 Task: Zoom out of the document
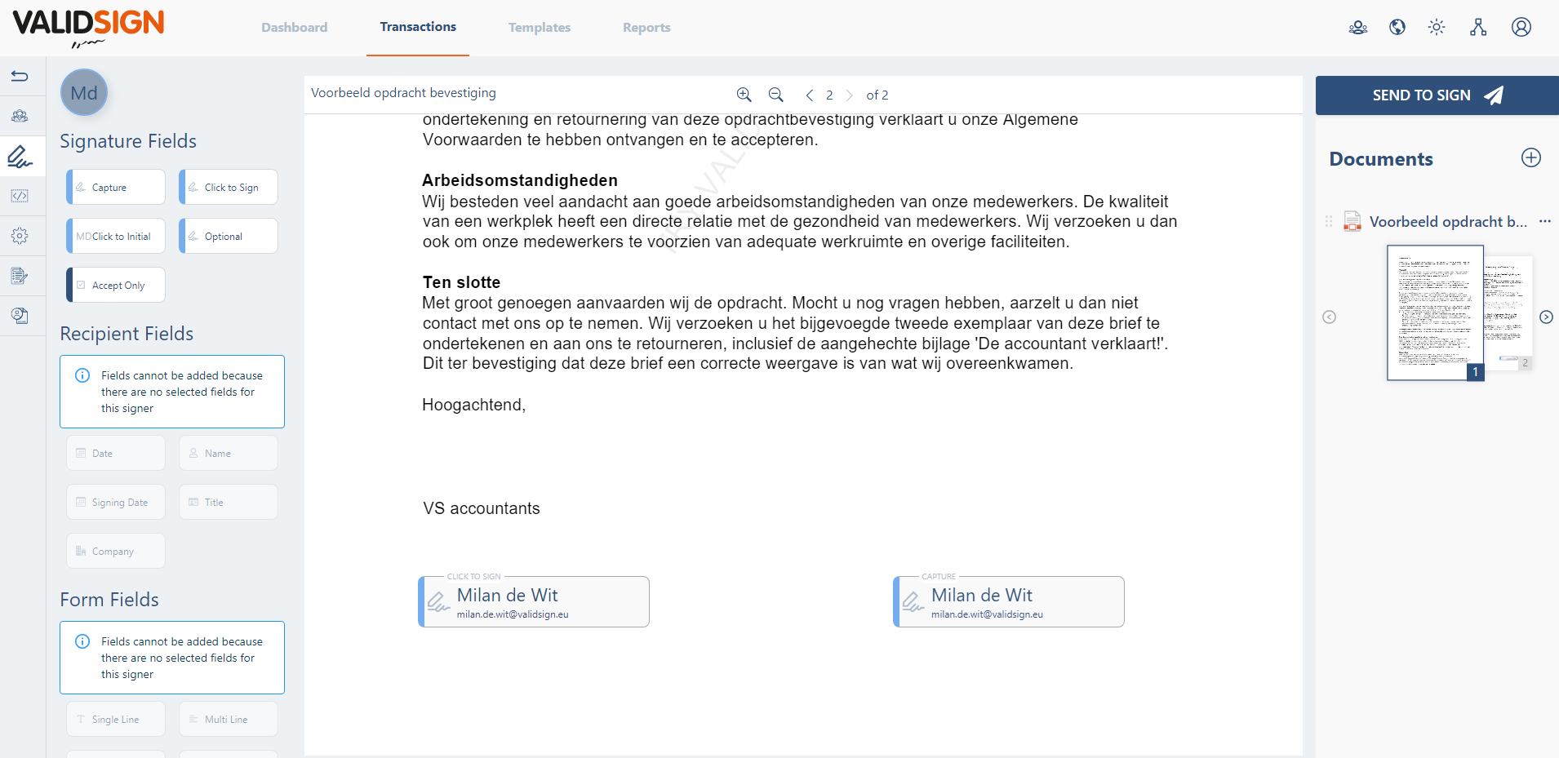coord(775,95)
